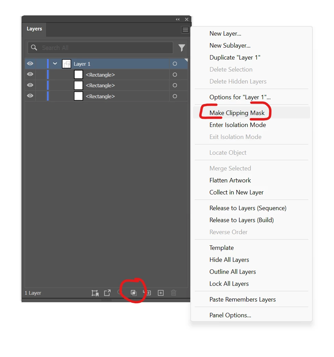
Task: Select the middle <Rectangle> row label
Action: pos(100,86)
